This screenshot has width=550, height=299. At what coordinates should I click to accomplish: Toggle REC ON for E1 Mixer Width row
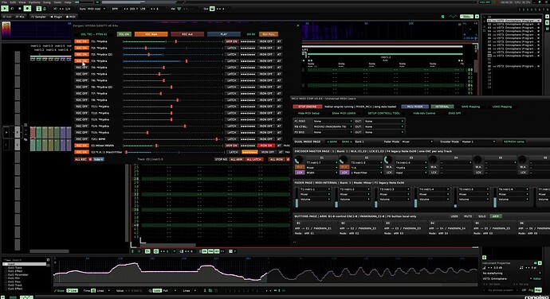(81, 146)
